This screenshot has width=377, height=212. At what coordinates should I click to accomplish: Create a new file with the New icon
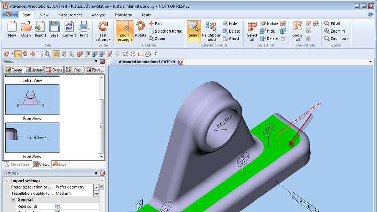coord(12,29)
